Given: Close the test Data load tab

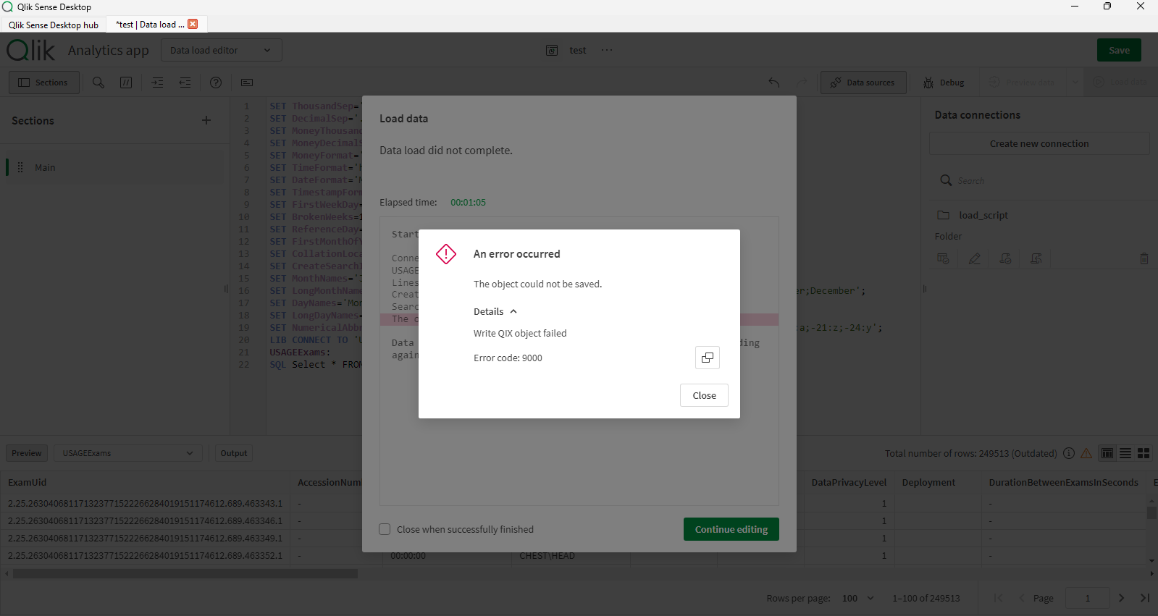Looking at the screenshot, I should [193, 24].
